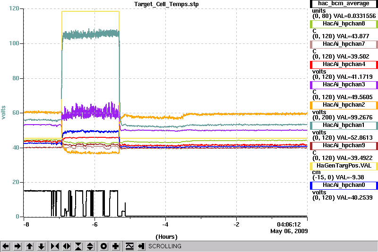Pan the graph left with the left arrow
Screen dimensions: 378x252
point(6,246)
